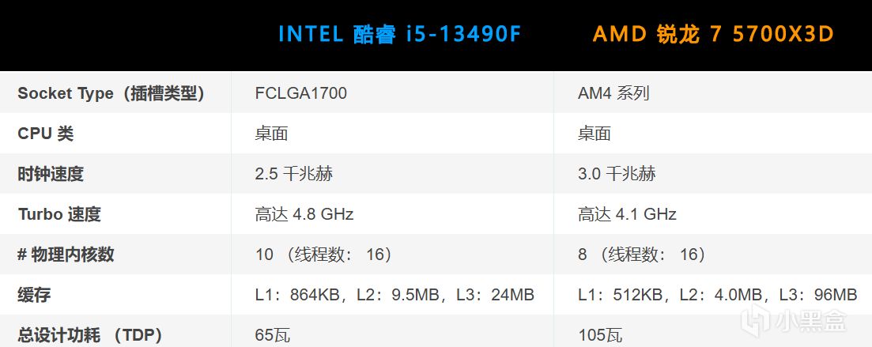
Task: Click the 总设计功耗（TDP）row label
Action: (x=90, y=335)
